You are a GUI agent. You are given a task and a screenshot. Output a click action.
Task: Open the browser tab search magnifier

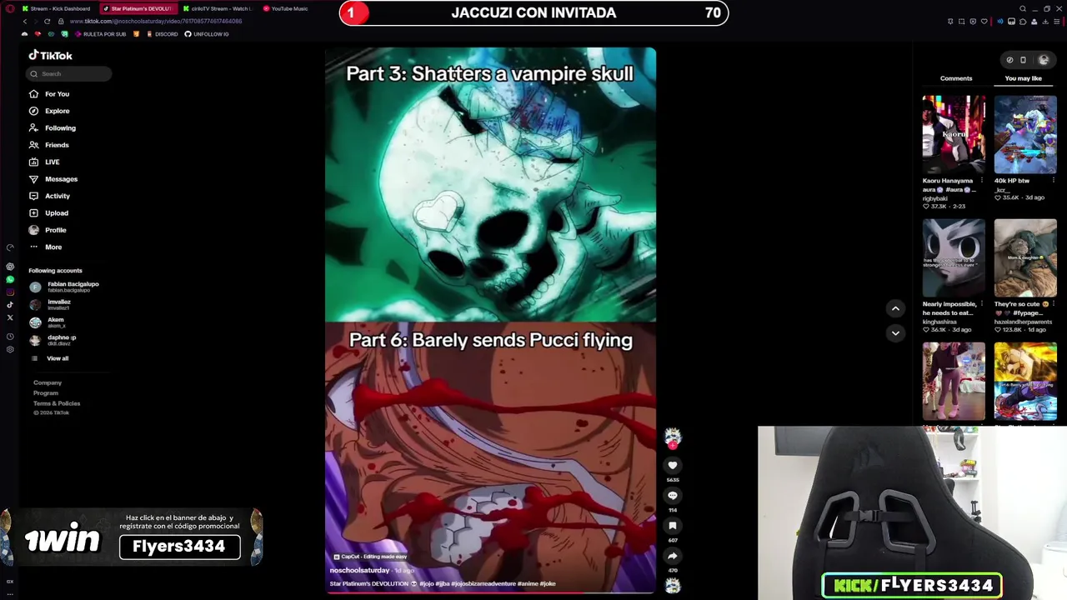tap(1023, 8)
